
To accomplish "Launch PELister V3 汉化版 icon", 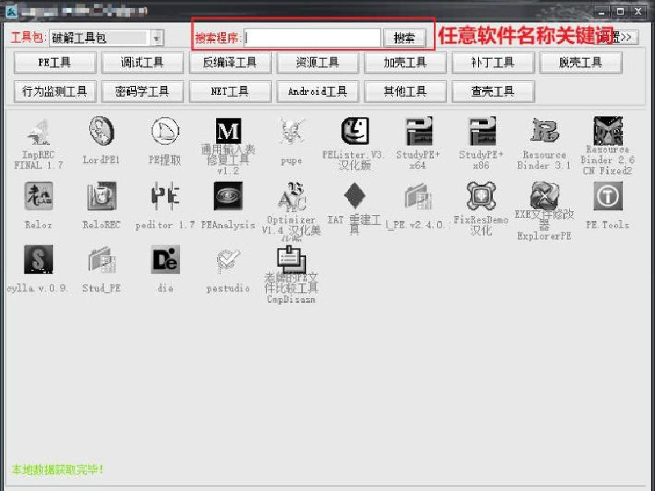I will pyautogui.click(x=355, y=131).
